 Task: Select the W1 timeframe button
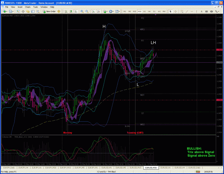[x=159, y=11]
